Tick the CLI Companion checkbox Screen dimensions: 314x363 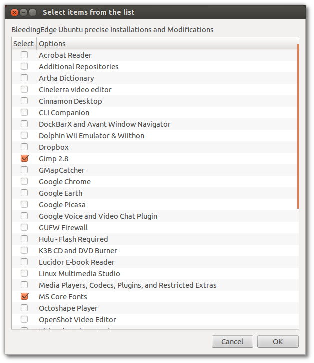click(24, 112)
